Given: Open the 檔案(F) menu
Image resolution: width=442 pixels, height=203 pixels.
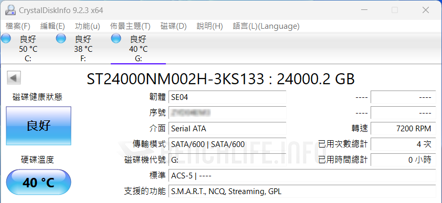Looking at the screenshot, I should point(18,26).
